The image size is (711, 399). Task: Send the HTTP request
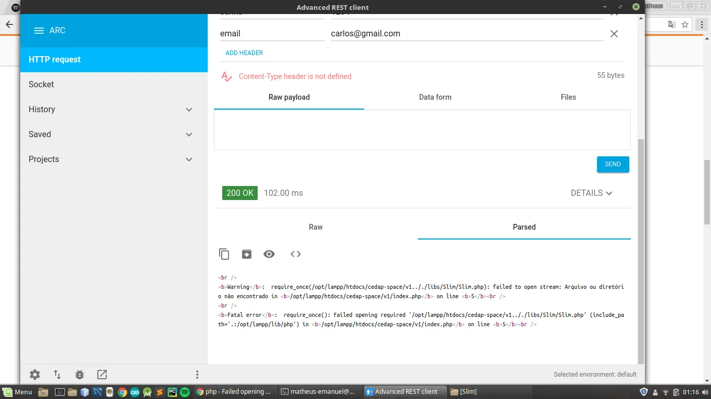tap(613, 164)
